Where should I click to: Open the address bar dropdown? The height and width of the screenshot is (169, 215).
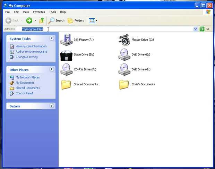coord(196,29)
